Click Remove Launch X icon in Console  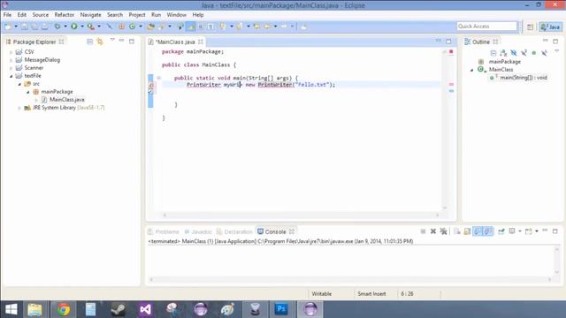[433, 231]
